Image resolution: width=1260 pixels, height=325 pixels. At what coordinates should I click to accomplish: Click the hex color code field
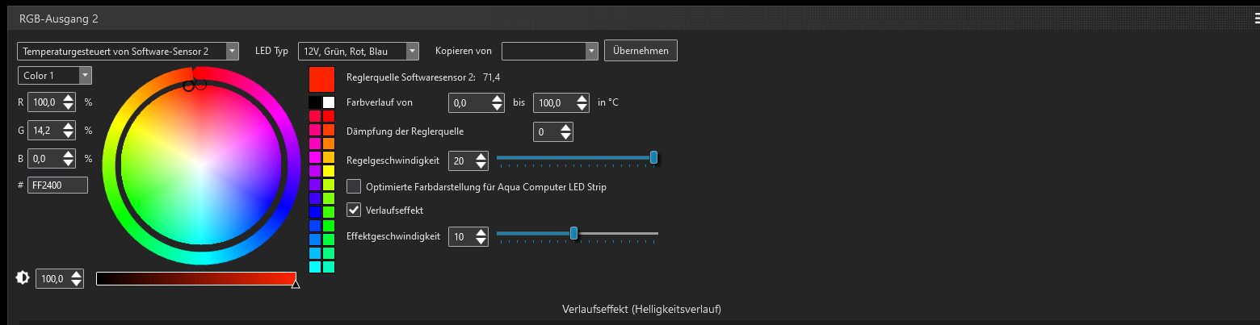tap(57, 185)
